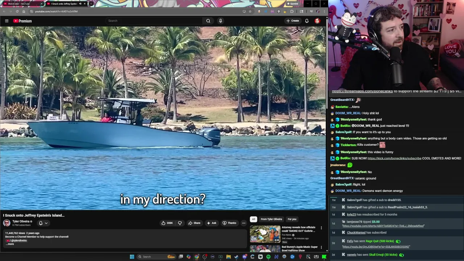
Task: Open the streamlabs.com/boneclinks link
Action: [x=362, y=91]
